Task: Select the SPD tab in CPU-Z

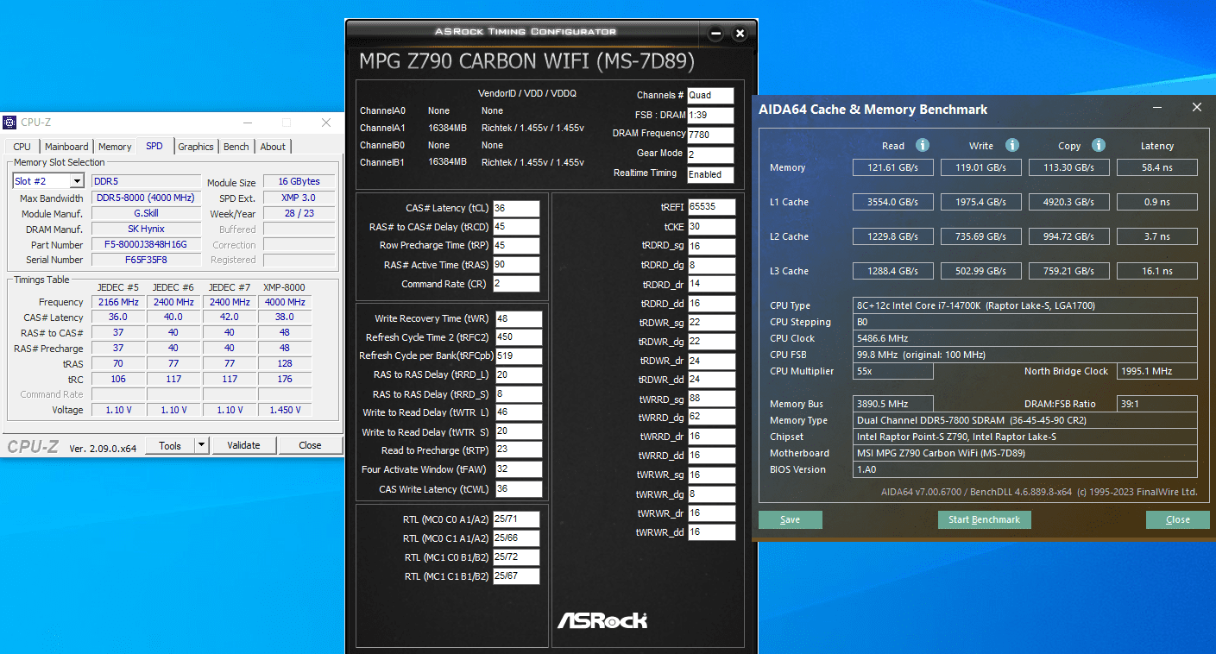Action: pos(154,146)
